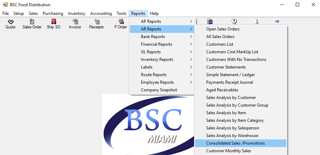Open the Quote toolbar icon
The image size is (320, 155).
[x=10, y=21]
